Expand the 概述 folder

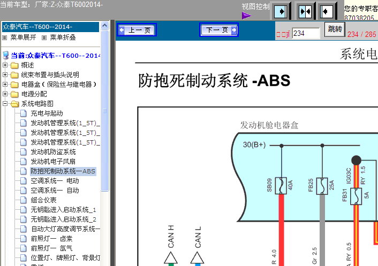point(5,65)
